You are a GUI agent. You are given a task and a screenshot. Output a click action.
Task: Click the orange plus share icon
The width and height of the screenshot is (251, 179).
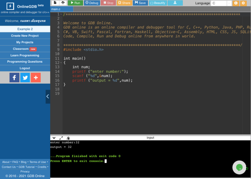36,77
